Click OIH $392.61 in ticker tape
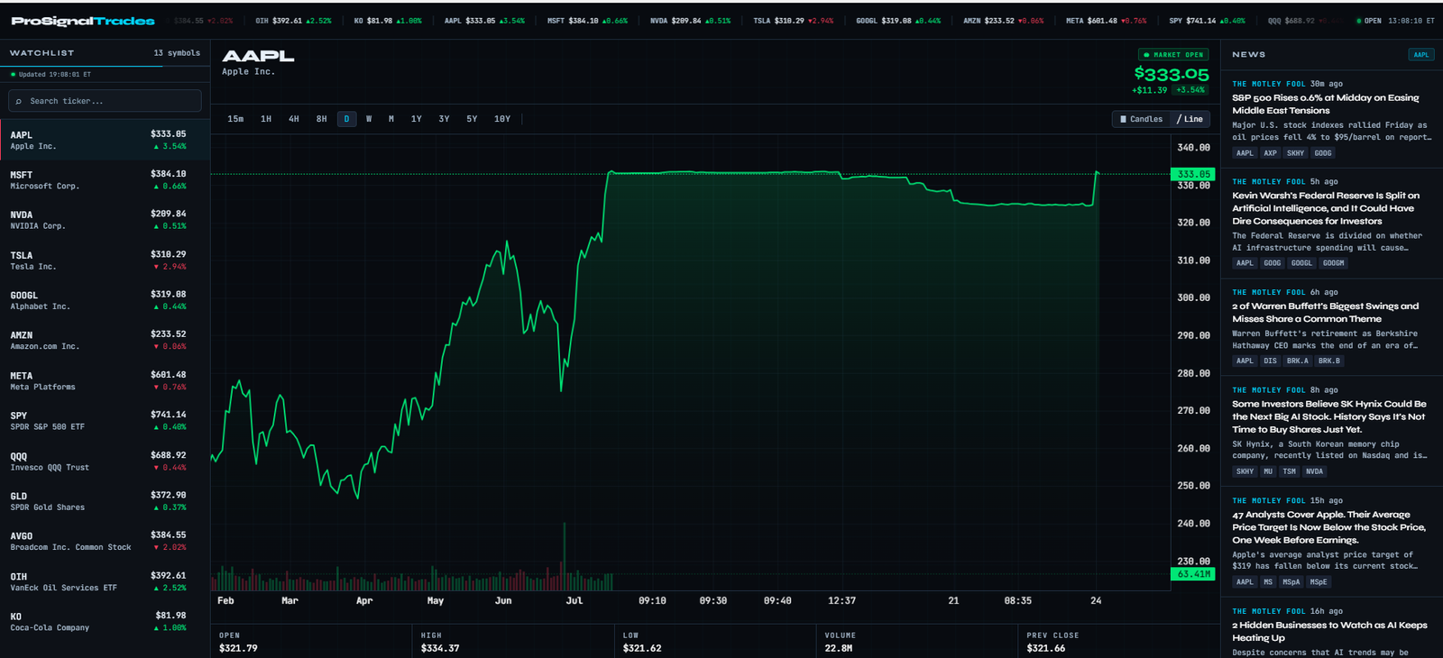The image size is (1443, 658). pyautogui.click(x=293, y=21)
